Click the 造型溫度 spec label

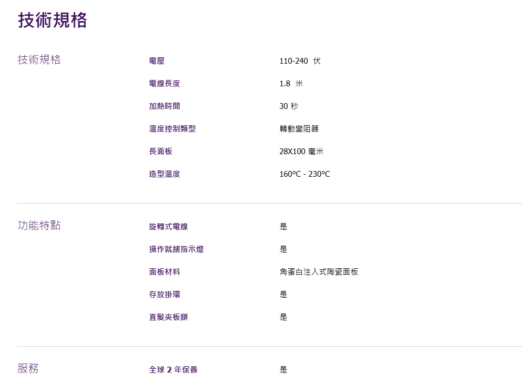point(165,174)
